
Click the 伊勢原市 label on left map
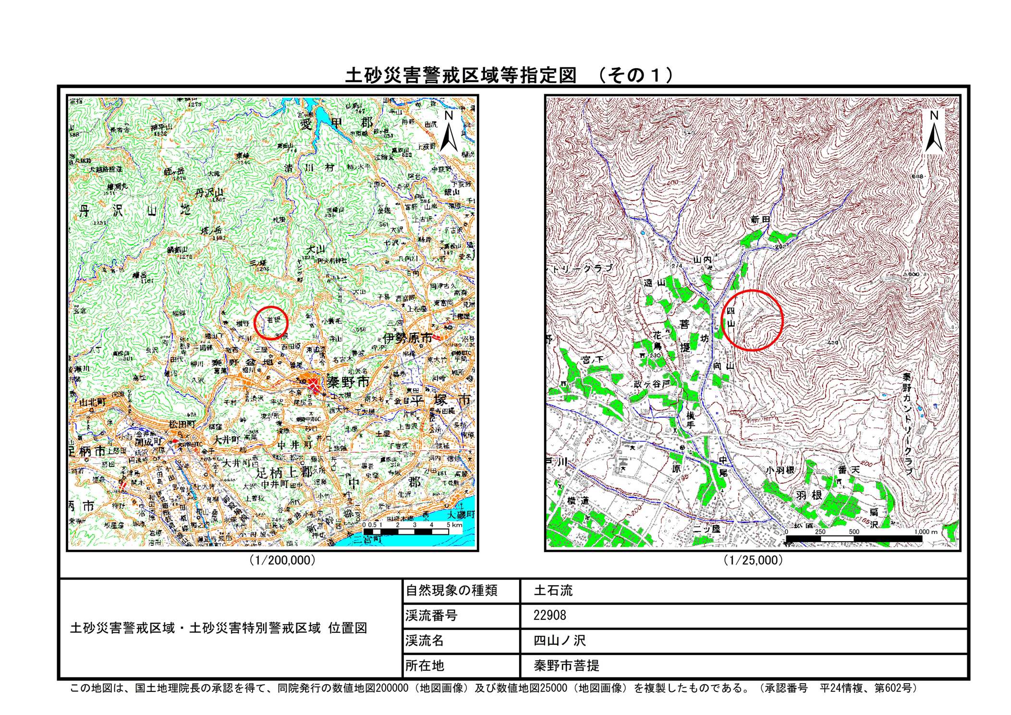(407, 338)
